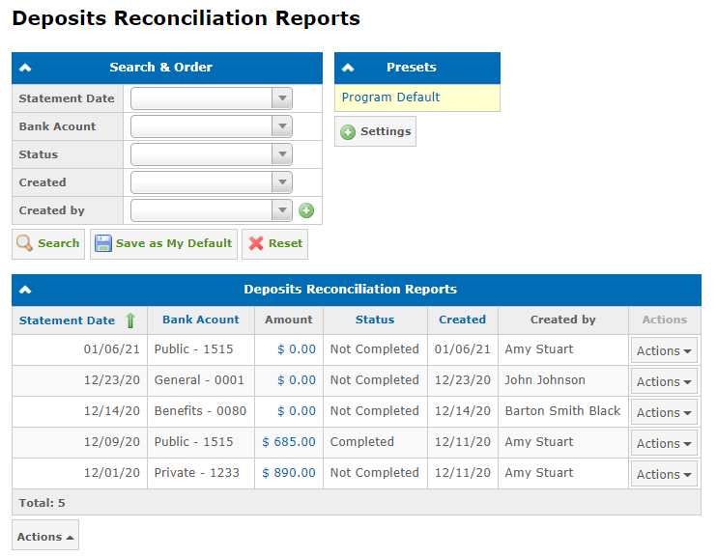
Task: Click the Total: 5 footer text
Action: (x=43, y=503)
